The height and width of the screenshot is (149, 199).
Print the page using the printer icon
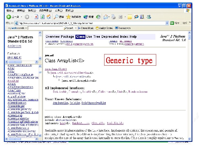coord(113,17)
